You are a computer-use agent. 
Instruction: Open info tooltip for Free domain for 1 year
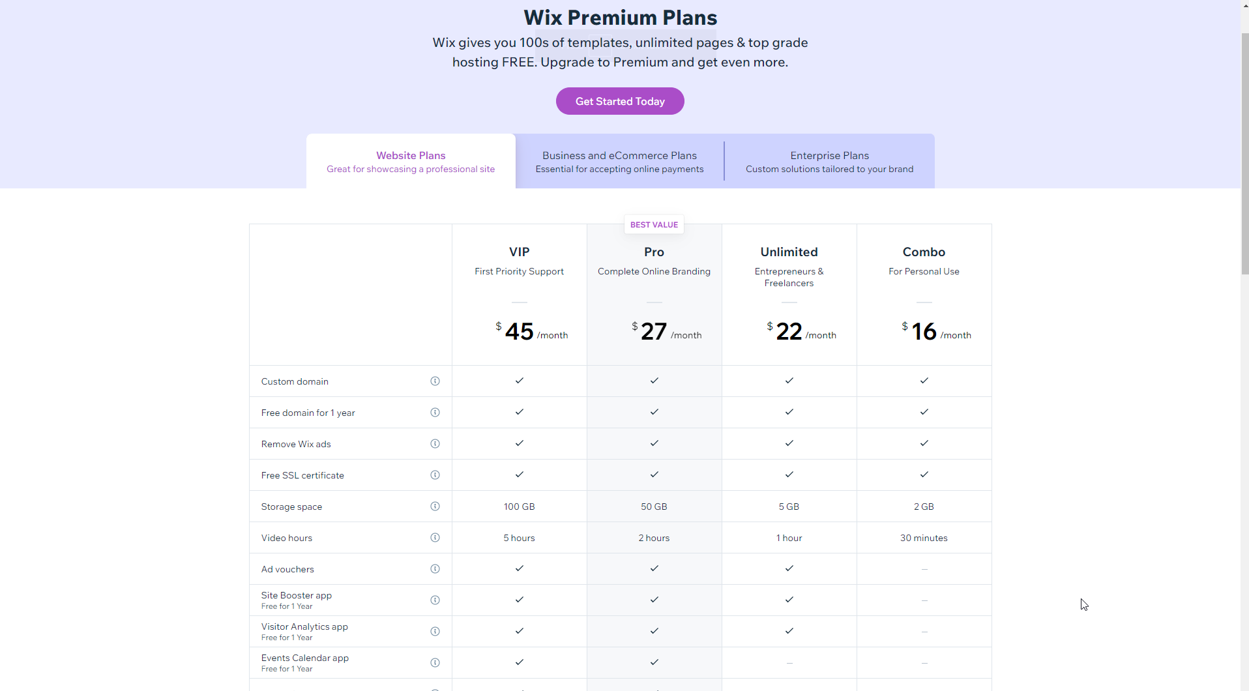coord(435,413)
